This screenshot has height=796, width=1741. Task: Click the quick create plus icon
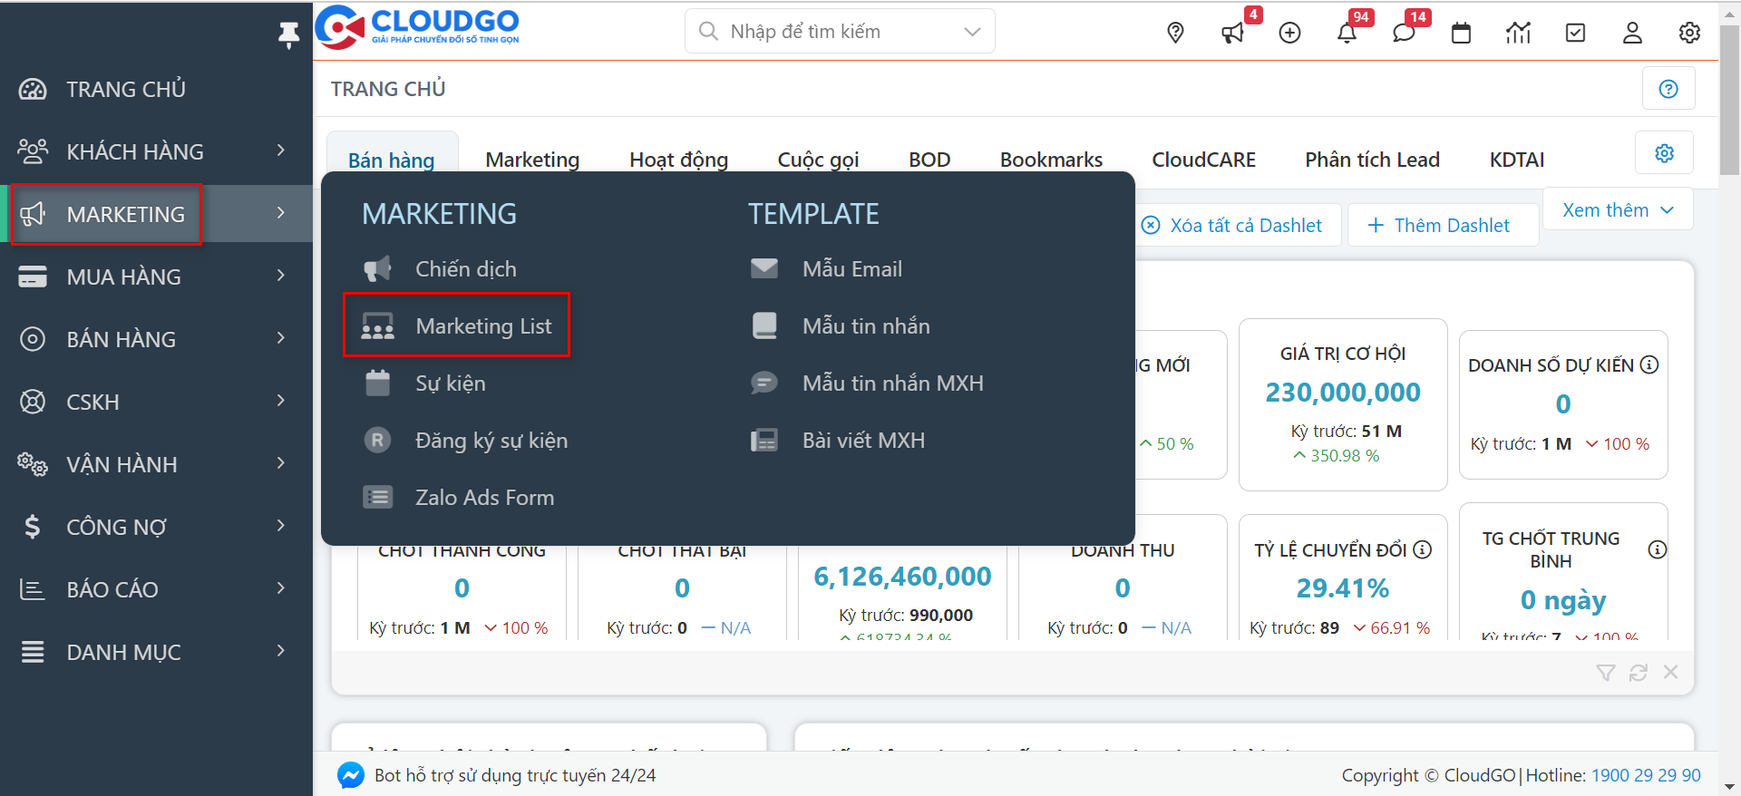[1289, 34]
